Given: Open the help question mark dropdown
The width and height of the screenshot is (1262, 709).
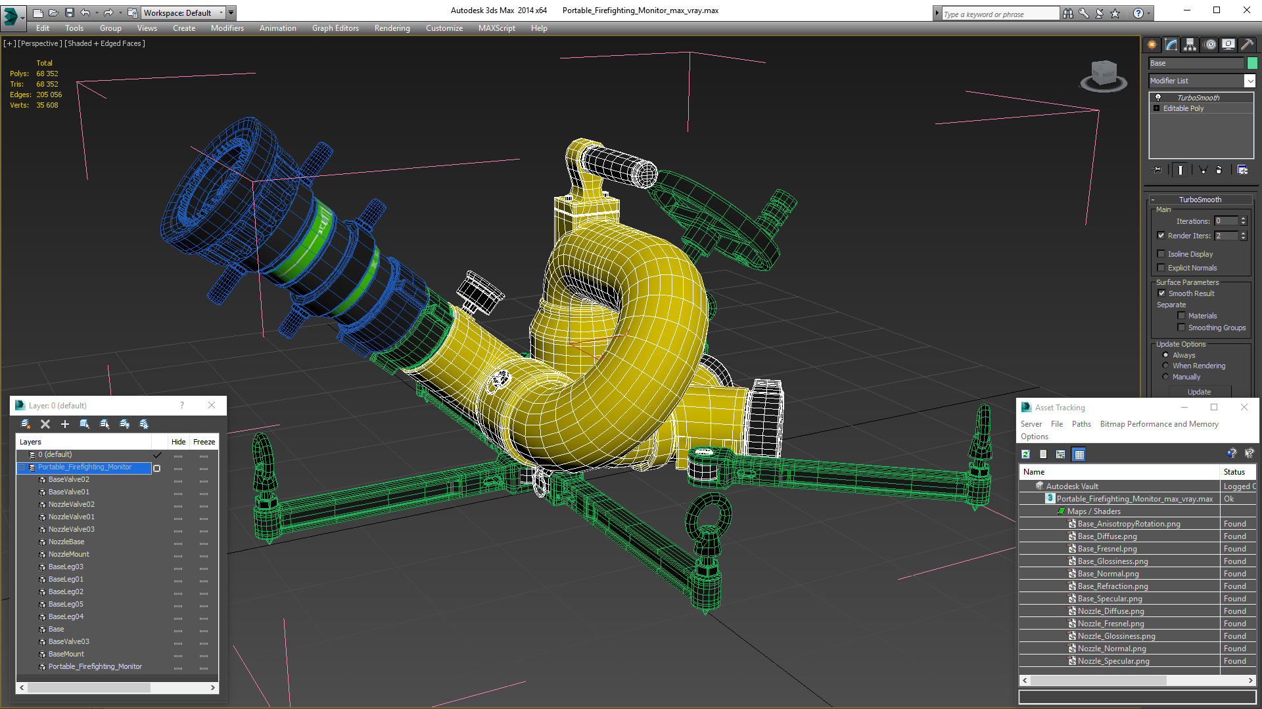Looking at the screenshot, I should click(1149, 13).
